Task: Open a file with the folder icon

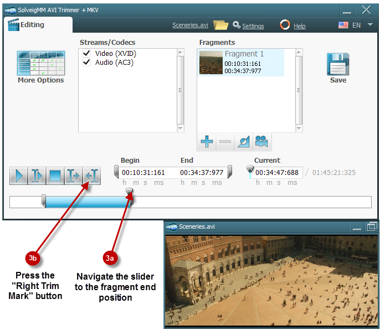Action: (220, 25)
